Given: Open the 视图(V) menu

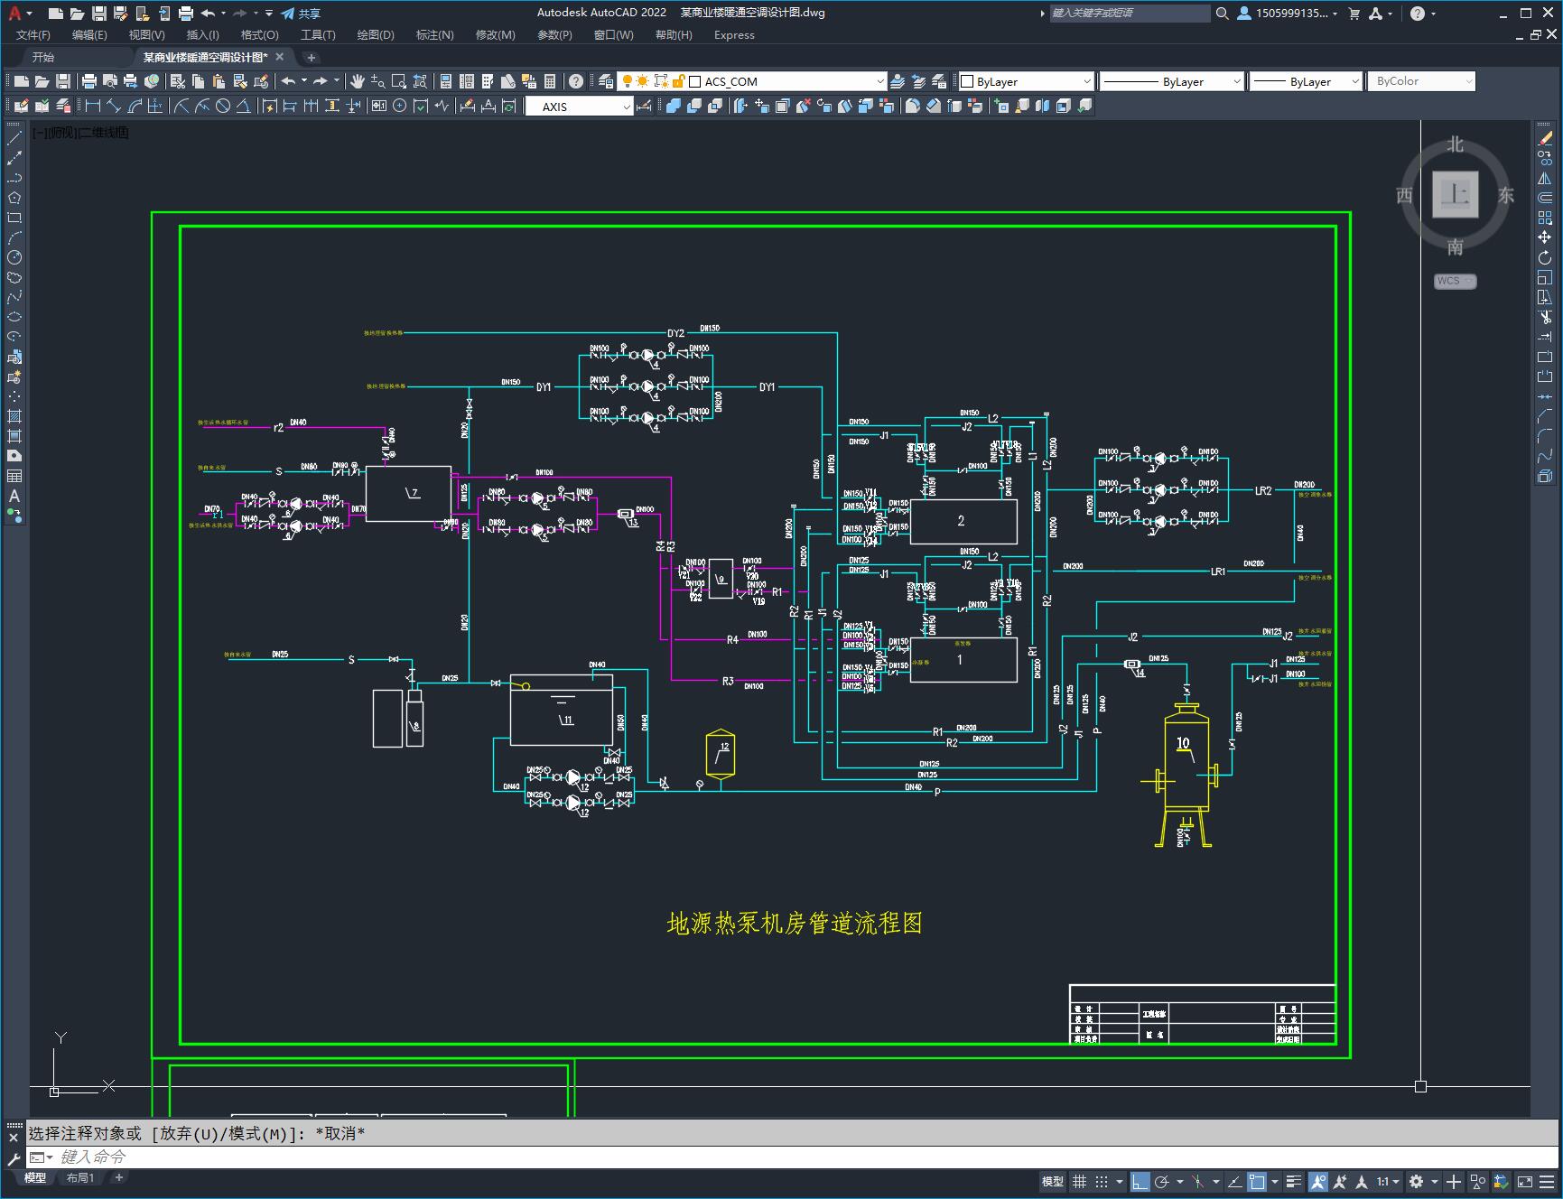Looking at the screenshot, I should (x=146, y=34).
